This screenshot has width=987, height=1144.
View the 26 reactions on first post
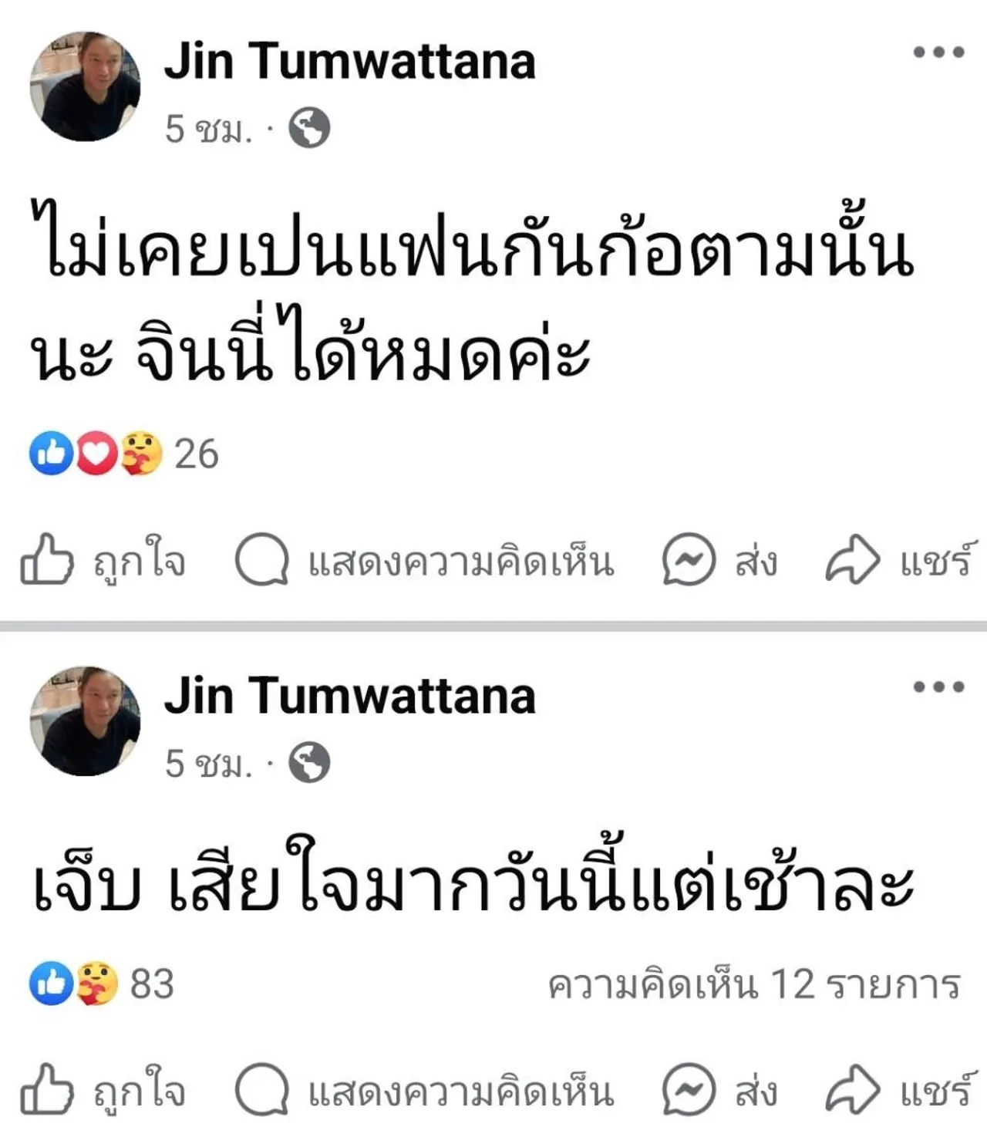(124, 454)
